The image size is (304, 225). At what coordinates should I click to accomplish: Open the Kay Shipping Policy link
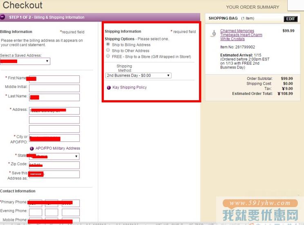130,88
